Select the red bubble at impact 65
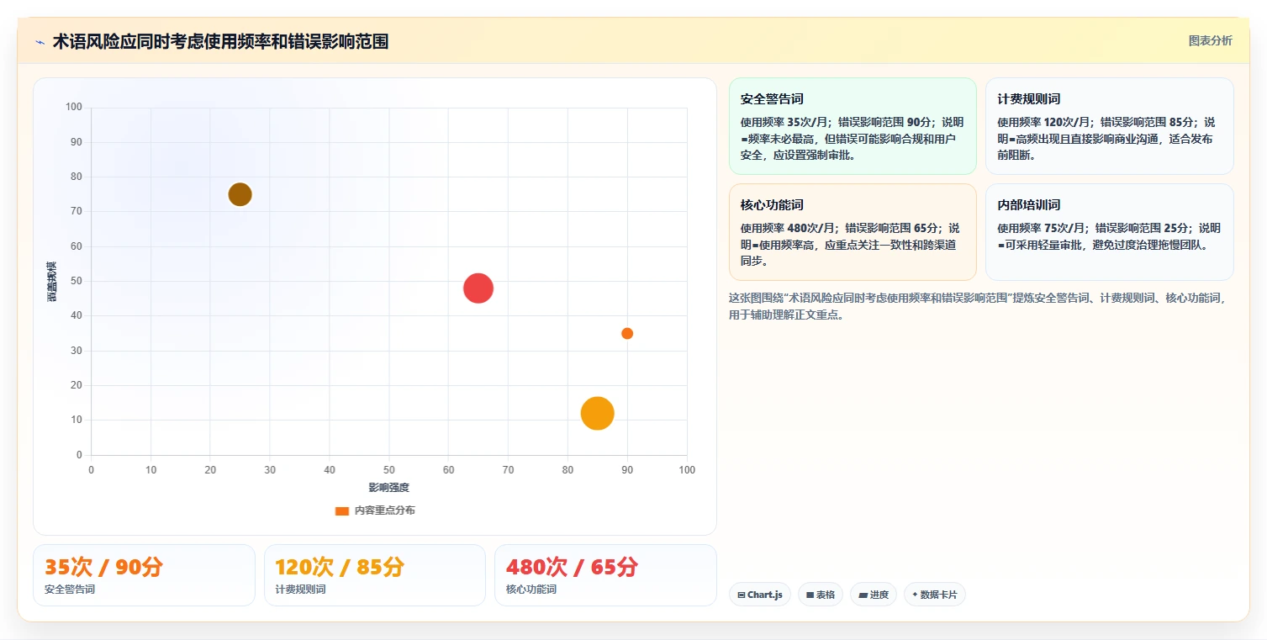Screen dimensions: 1267x640 click(478, 288)
